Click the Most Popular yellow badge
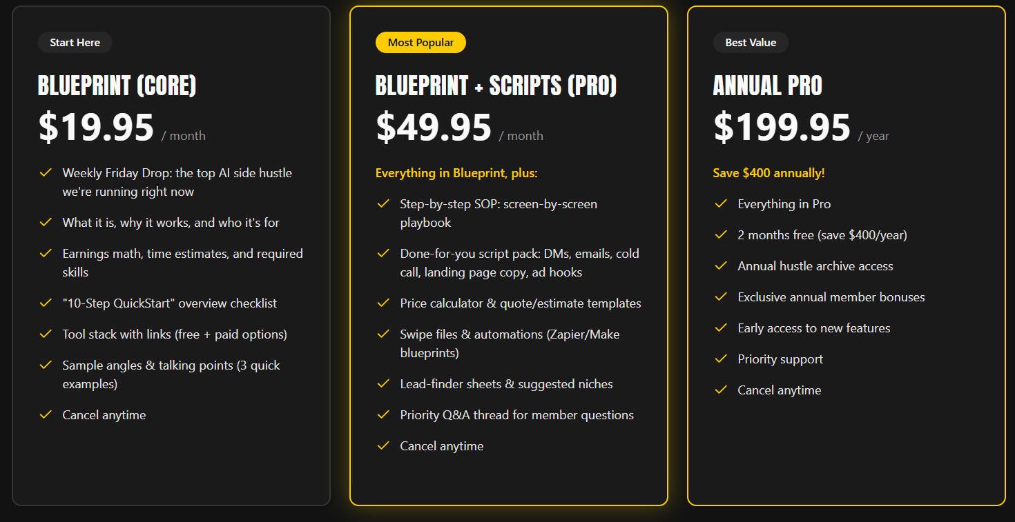The image size is (1015, 522). pos(420,43)
